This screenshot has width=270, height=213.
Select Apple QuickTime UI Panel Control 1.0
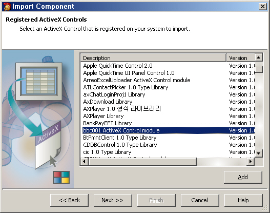point(169,73)
